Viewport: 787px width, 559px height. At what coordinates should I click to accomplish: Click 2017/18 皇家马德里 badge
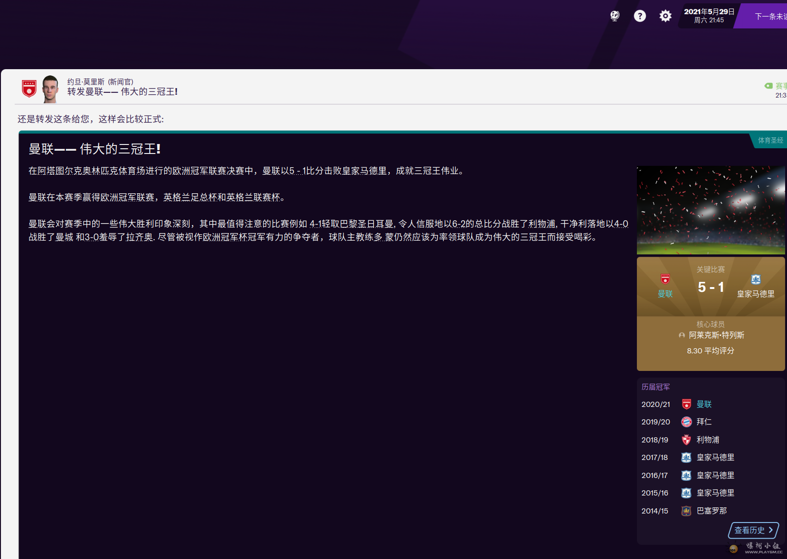click(x=686, y=457)
